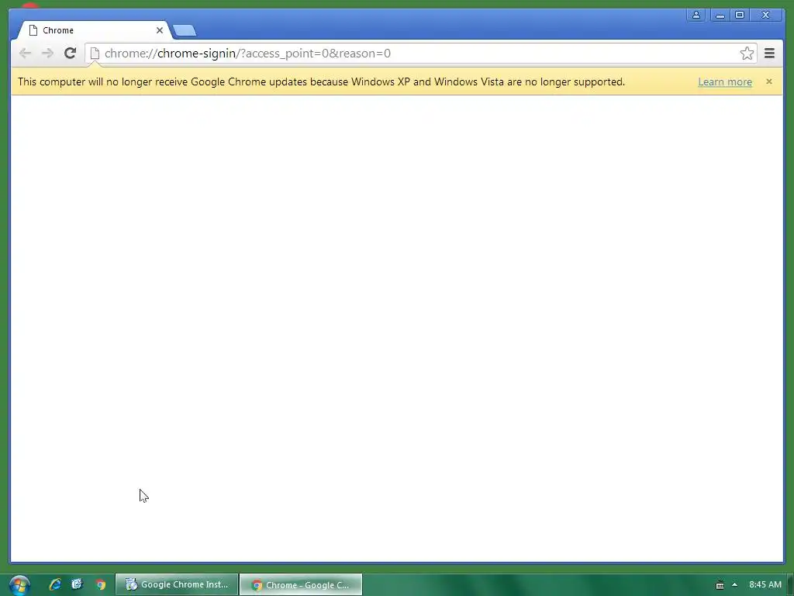
Task: Show hidden system tray icons
Action: point(735,584)
